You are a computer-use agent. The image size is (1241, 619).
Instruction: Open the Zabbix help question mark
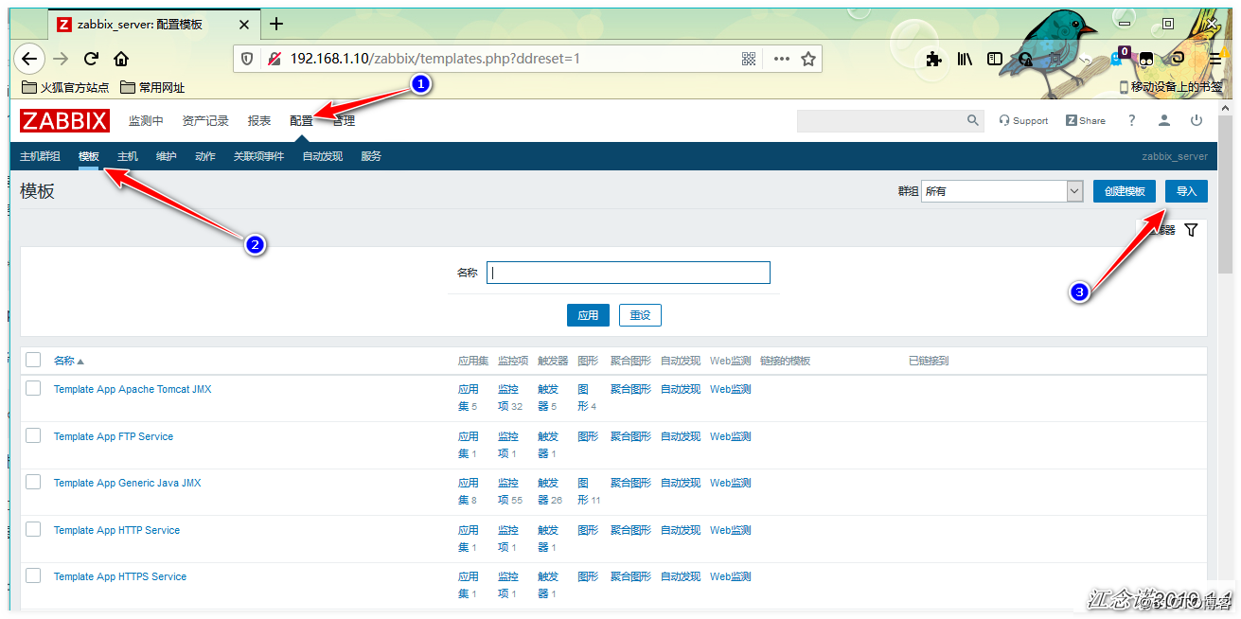tap(1131, 120)
